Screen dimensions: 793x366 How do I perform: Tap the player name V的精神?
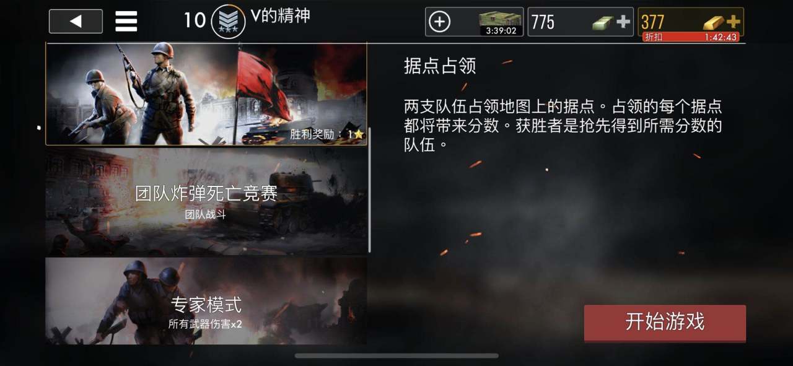coord(280,15)
